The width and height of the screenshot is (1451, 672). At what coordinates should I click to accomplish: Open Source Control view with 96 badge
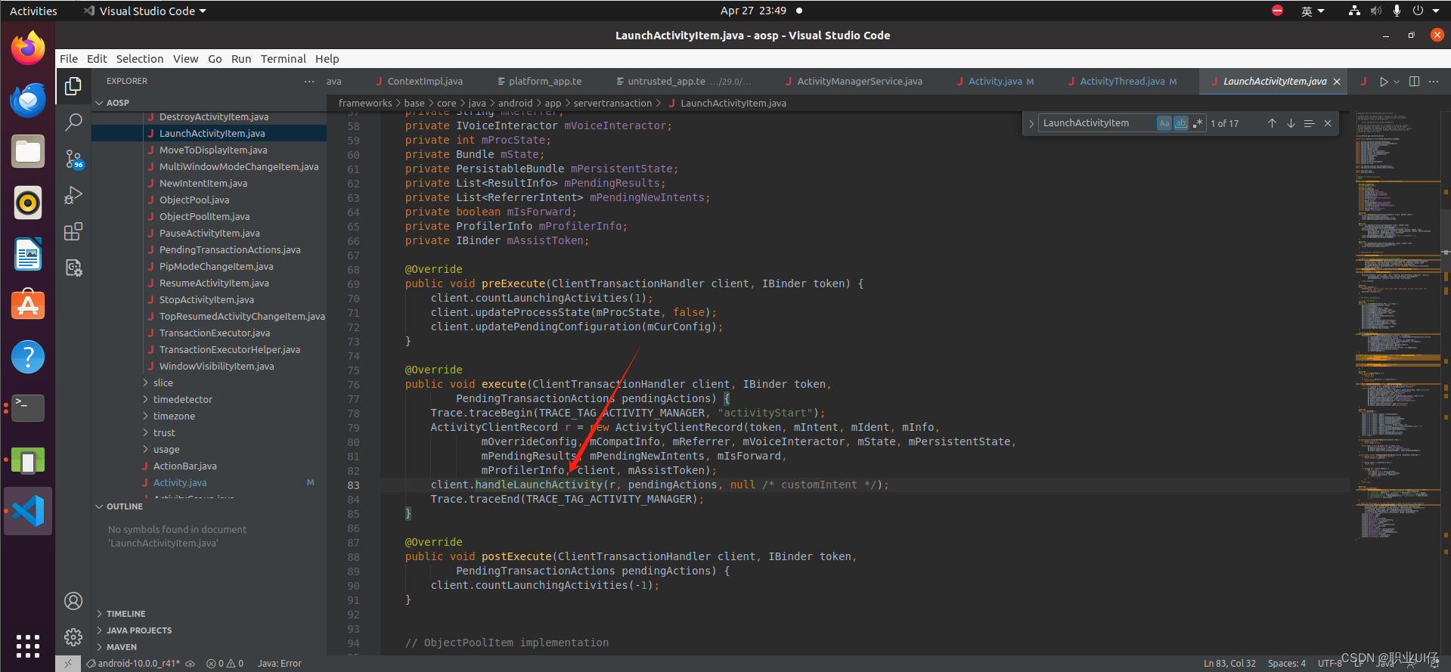click(x=73, y=159)
